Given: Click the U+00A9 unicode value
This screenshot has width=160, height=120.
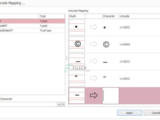Looking at the screenshot, I should pos(125,45).
